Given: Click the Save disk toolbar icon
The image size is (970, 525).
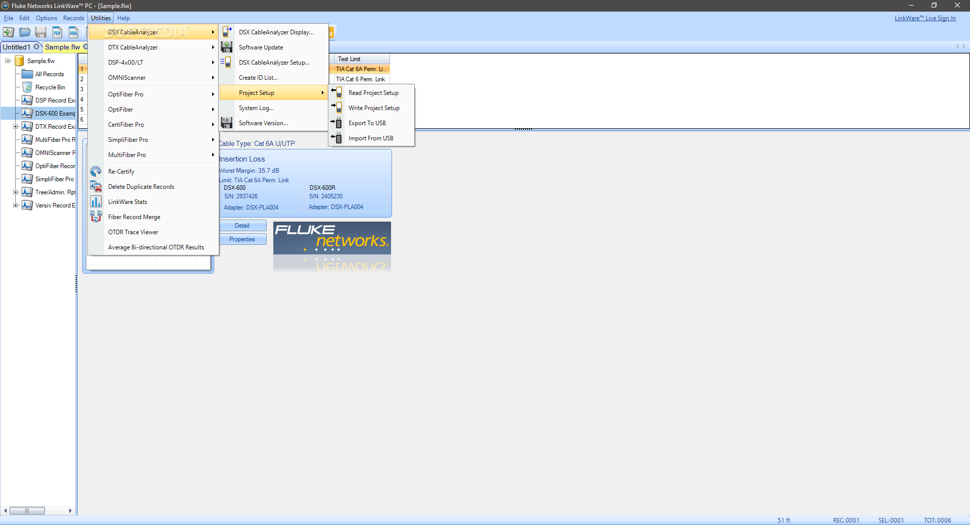Looking at the screenshot, I should (x=41, y=32).
